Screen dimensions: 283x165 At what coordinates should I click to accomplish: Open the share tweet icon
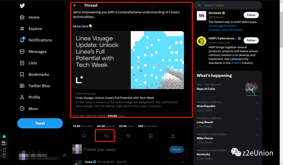tap(173, 136)
